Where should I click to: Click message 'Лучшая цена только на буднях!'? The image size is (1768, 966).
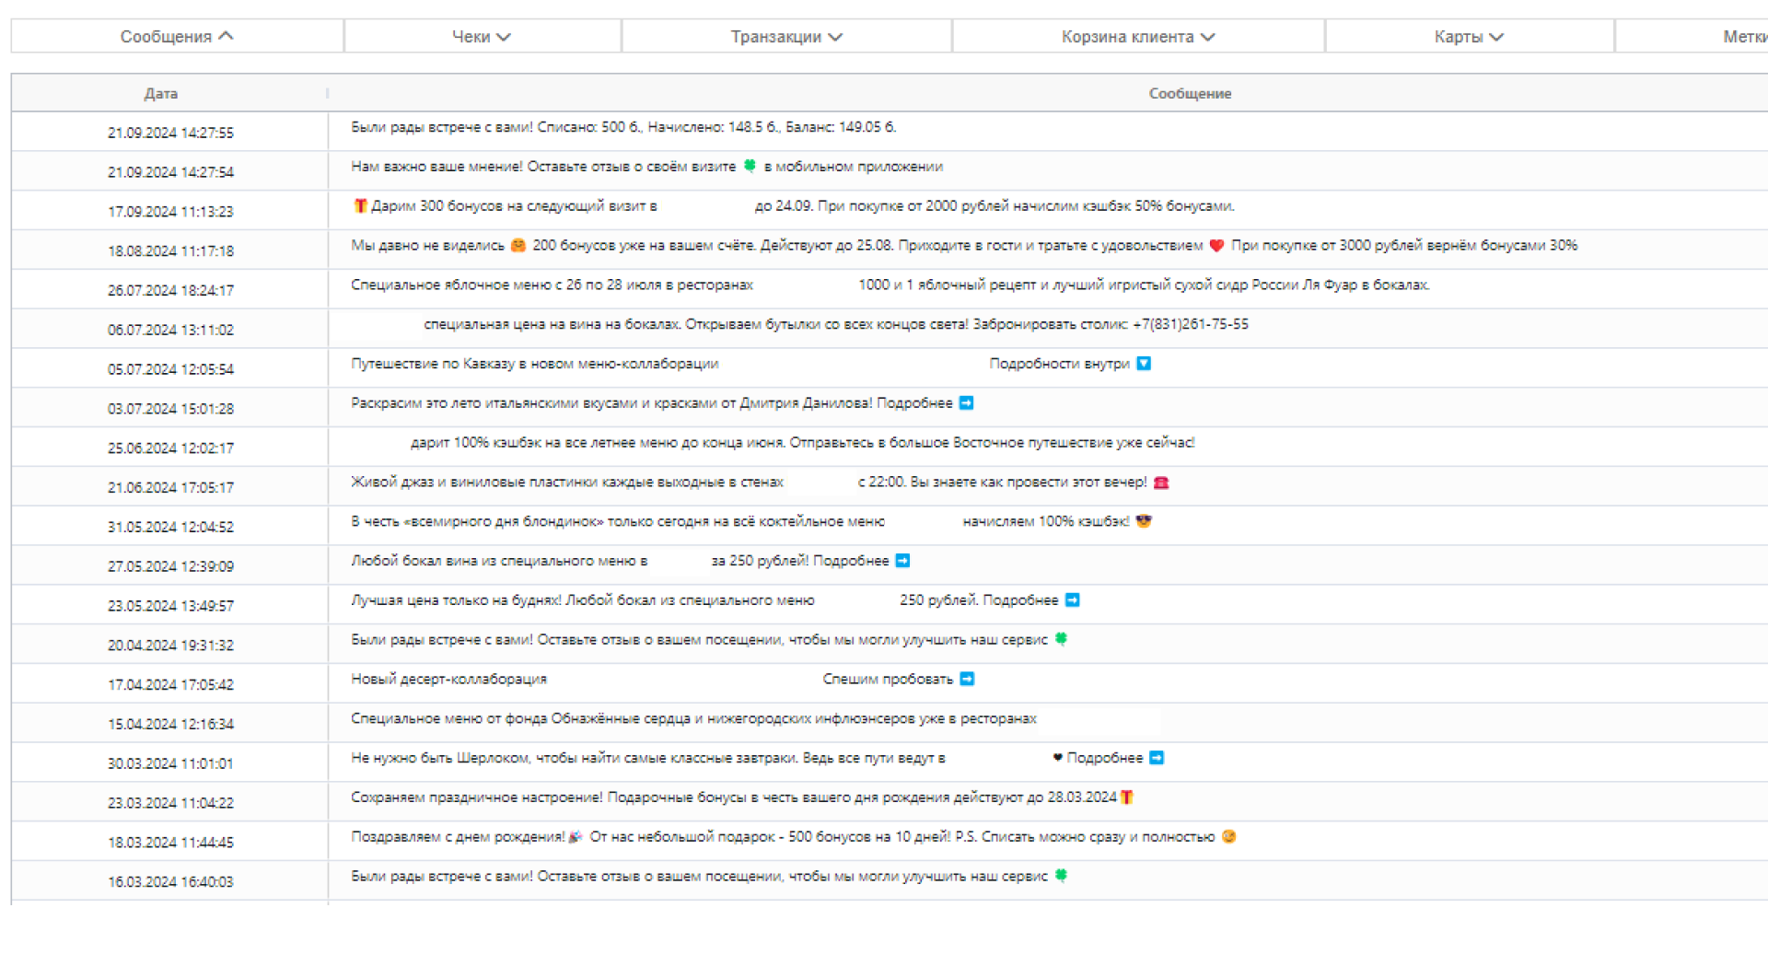point(715,600)
